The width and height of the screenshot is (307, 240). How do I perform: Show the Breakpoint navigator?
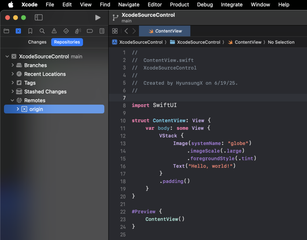(x=90, y=31)
